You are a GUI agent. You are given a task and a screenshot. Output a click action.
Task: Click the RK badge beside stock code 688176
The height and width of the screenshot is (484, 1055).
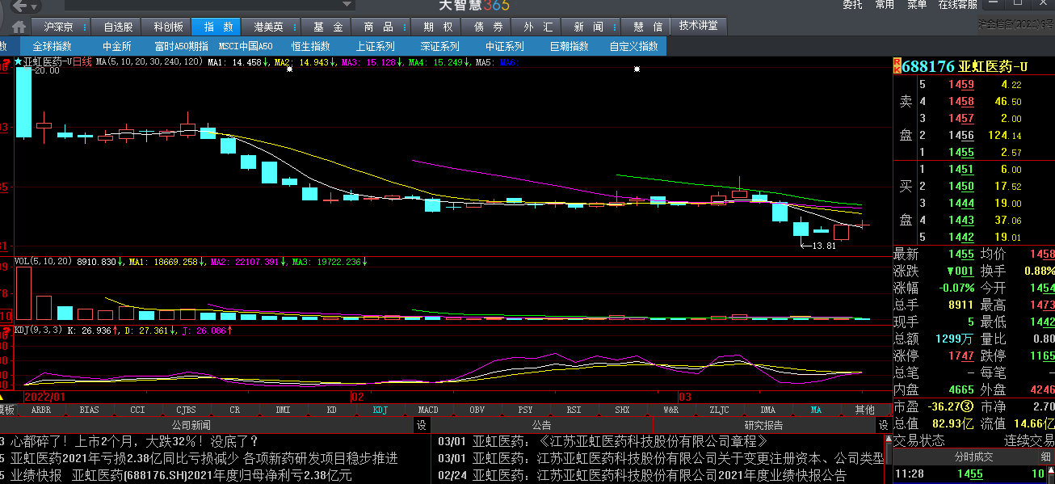896,66
